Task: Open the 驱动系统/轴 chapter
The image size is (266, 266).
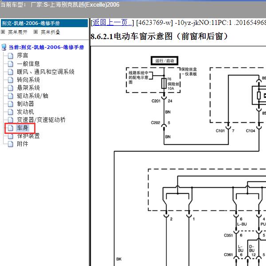Action: pyautogui.click(x=32, y=96)
